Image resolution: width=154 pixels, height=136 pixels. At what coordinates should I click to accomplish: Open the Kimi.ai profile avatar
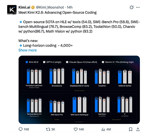(11, 9)
